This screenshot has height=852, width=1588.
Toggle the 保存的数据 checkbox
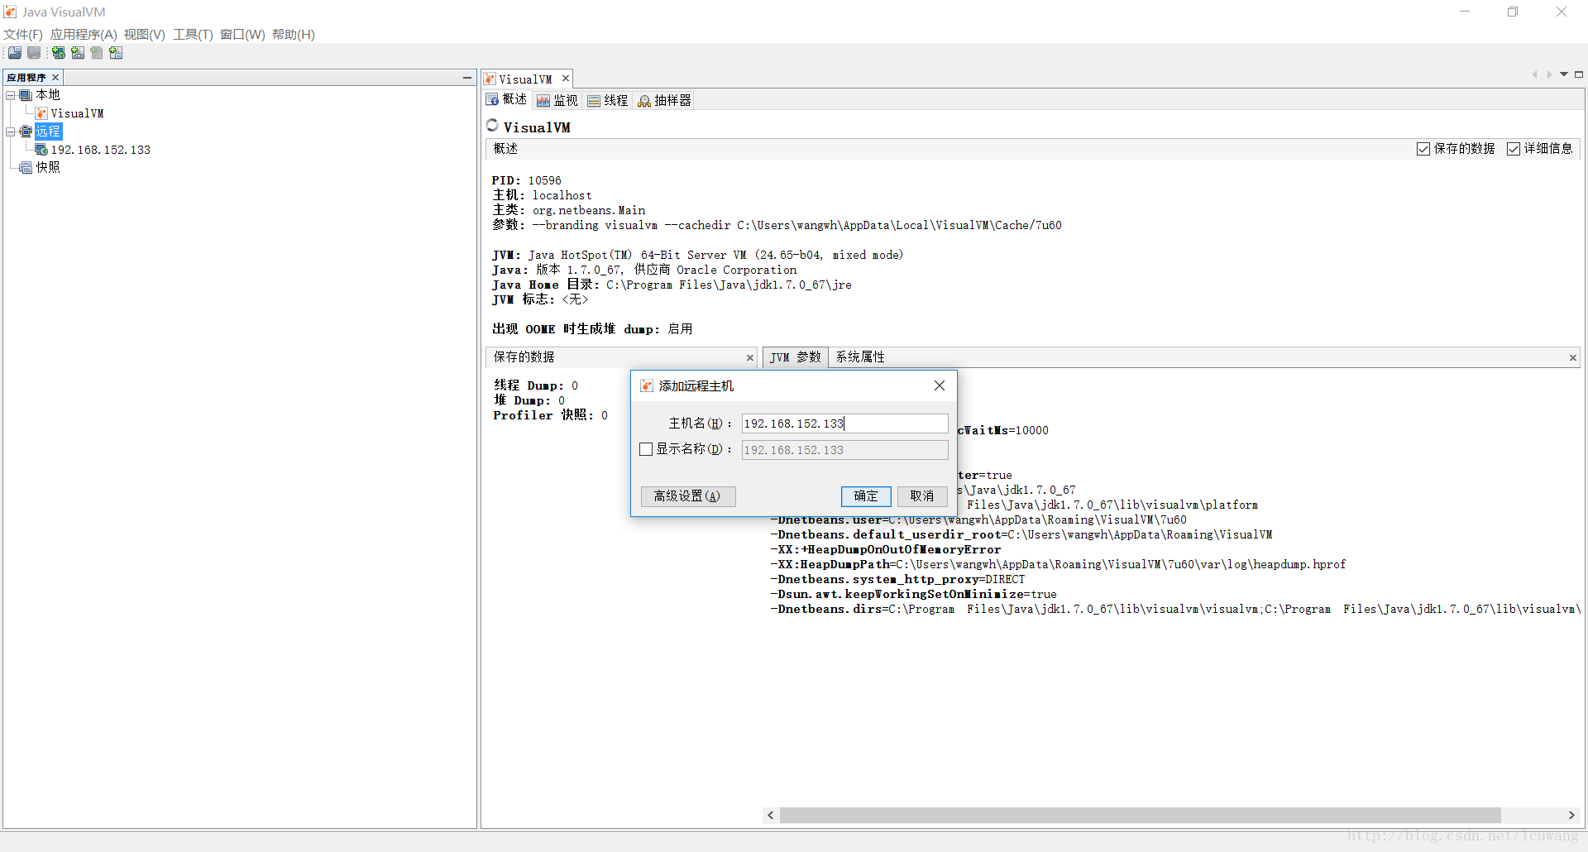(x=1423, y=149)
